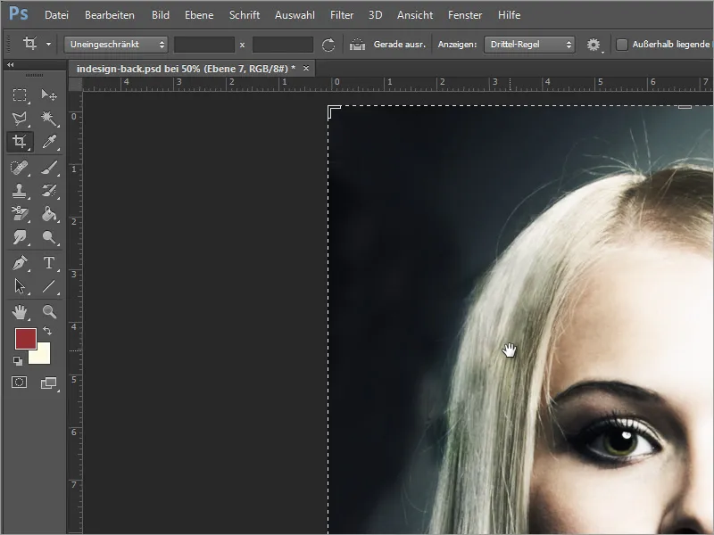714x535 pixels.
Task: Click the top-left crop corner handle
Action: click(x=334, y=112)
